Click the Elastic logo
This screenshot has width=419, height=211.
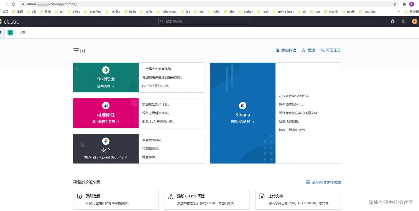tap(9, 22)
